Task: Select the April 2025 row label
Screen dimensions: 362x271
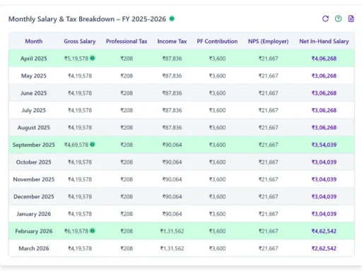Action: (x=34, y=59)
